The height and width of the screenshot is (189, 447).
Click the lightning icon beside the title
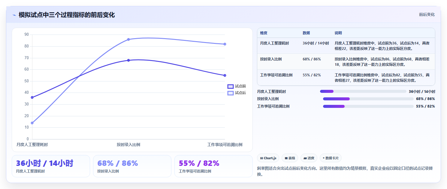[x=14, y=15]
